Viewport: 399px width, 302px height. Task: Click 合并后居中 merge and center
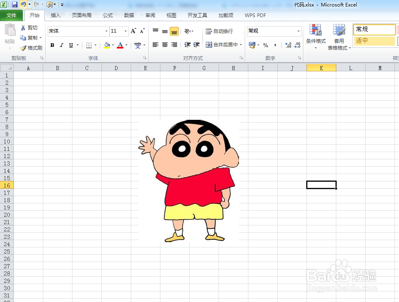tap(221, 45)
